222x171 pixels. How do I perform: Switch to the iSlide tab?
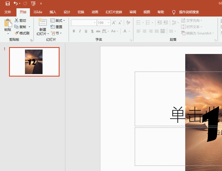(38, 12)
